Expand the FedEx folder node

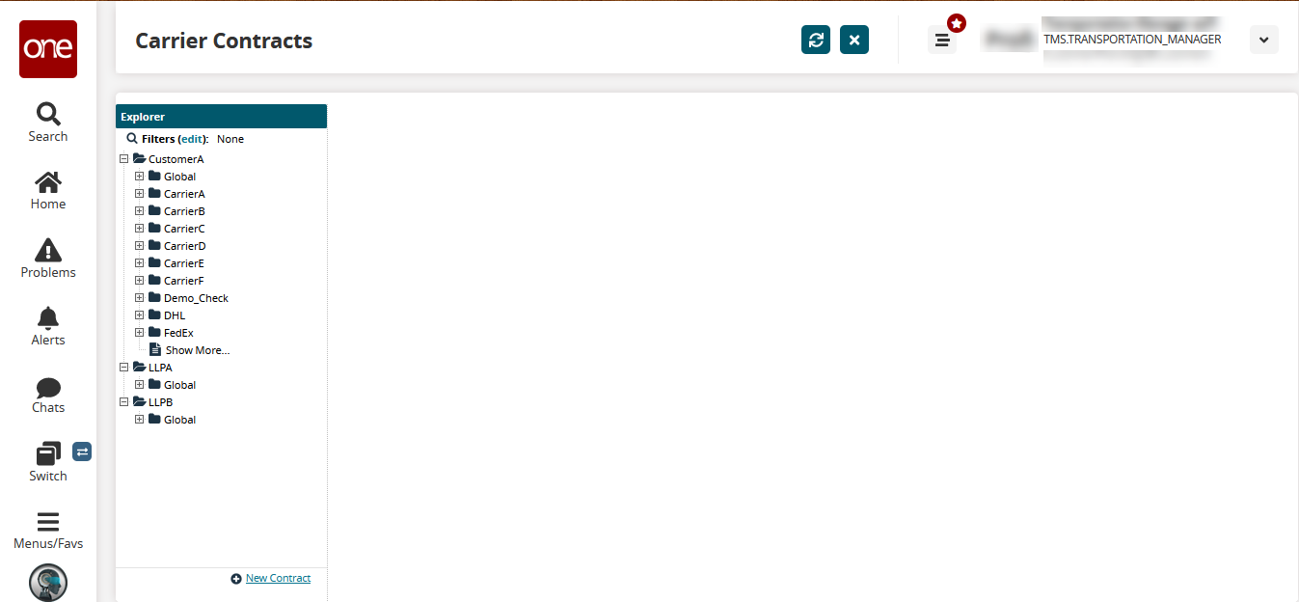pyautogui.click(x=140, y=333)
